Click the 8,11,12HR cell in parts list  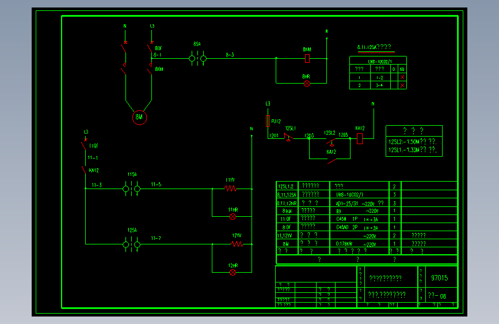pos(287,203)
